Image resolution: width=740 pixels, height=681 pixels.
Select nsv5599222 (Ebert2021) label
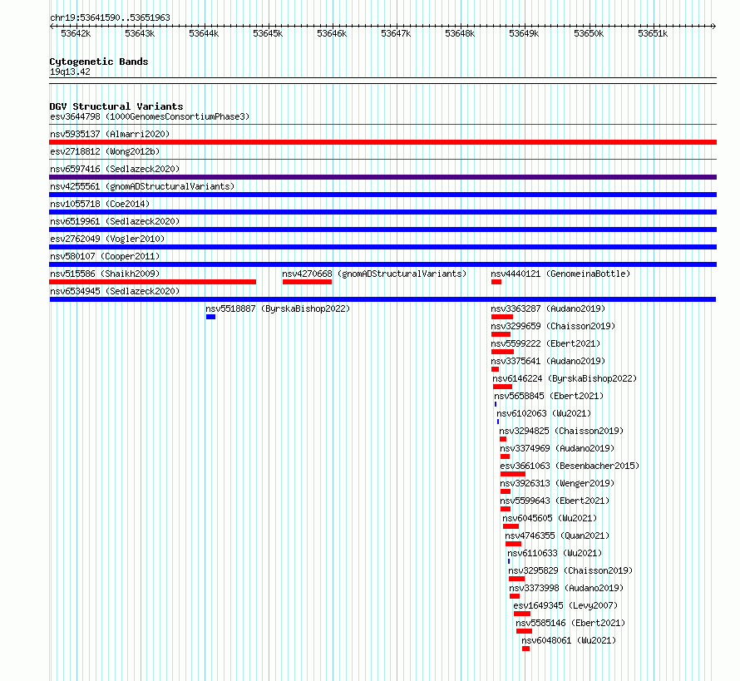pos(545,343)
